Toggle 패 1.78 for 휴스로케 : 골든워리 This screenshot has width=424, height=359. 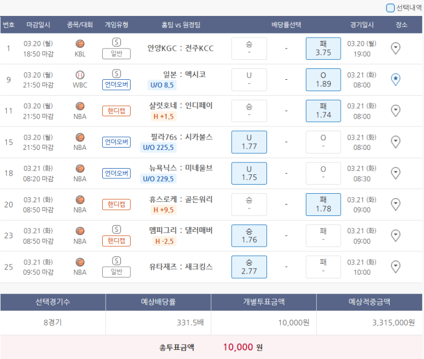[323, 205]
